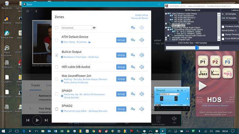Open SoundPimp tools wrench icon
The height and width of the screenshot is (134, 239).
click(x=182, y=90)
